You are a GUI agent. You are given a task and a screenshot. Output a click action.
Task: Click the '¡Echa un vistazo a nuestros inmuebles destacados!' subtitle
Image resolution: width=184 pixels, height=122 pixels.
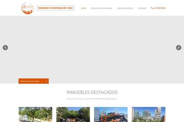click(x=92, y=99)
